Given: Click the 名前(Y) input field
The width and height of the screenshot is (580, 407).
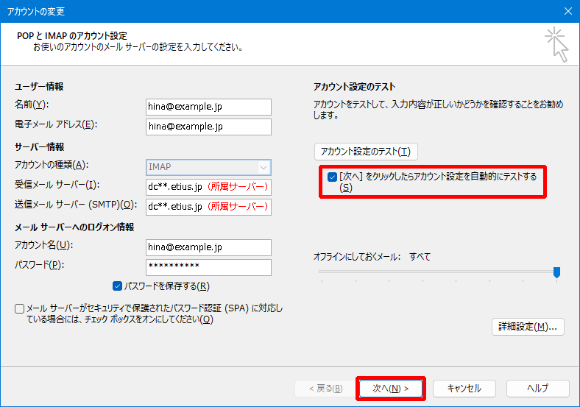Looking at the screenshot, I should click(208, 107).
